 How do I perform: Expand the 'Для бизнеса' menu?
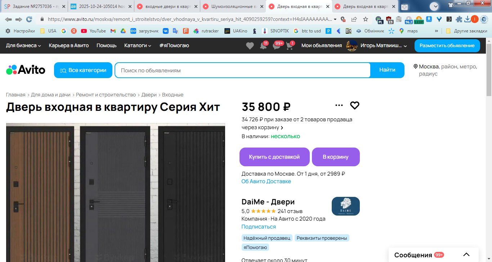[24, 45]
